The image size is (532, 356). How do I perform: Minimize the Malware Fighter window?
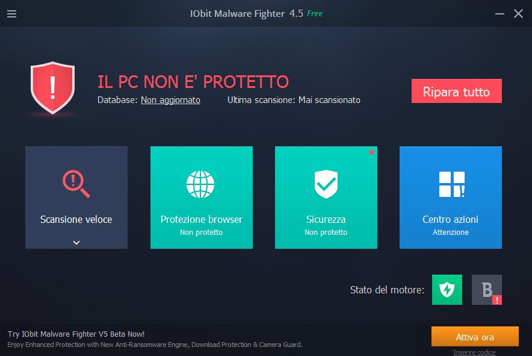500,14
